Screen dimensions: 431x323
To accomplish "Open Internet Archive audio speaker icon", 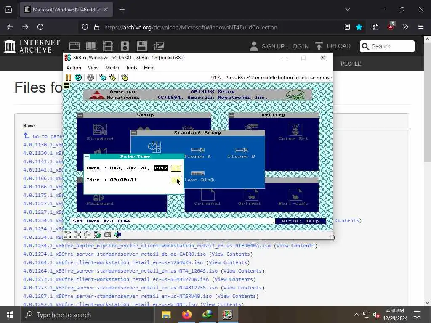I will (125, 46).
